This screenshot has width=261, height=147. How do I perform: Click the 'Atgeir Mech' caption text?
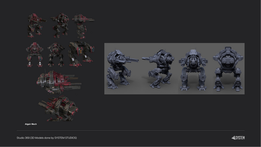(x=31, y=124)
